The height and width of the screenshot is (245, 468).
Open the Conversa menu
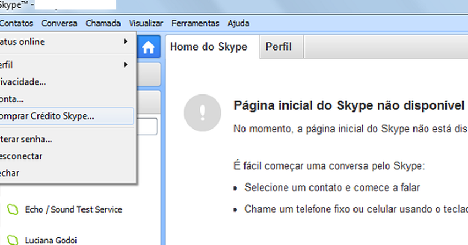coord(59,23)
